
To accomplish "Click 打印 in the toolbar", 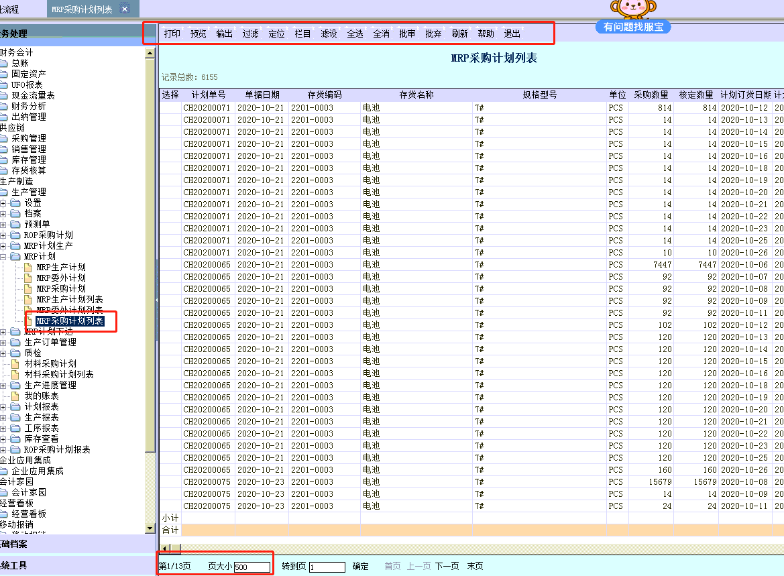I will (172, 34).
